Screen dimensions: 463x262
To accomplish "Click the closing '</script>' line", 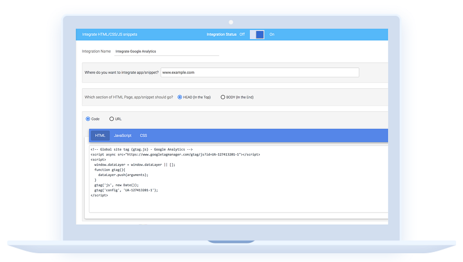I will tap(99, 195).
